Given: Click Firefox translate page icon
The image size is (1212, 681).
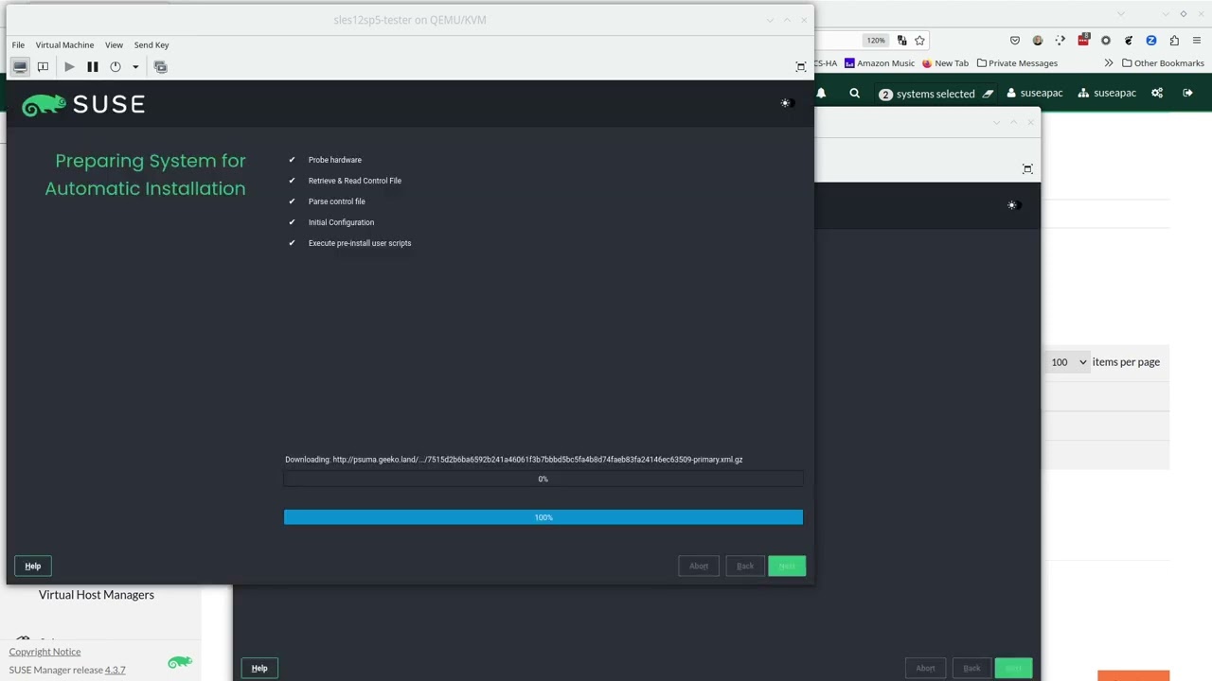Looking at the screenshot, I should pyautogui.click(x=901, y=41).
